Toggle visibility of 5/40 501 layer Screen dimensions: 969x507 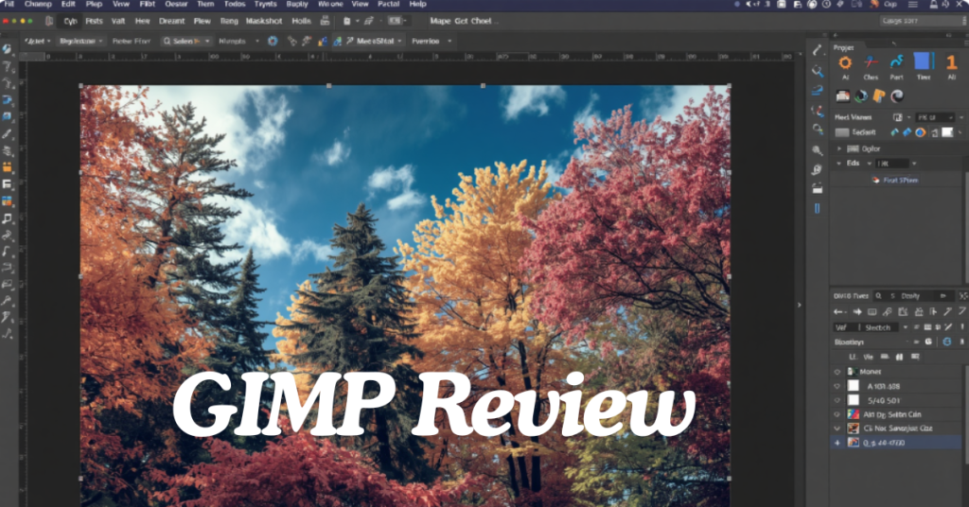[x=837, y=400]
